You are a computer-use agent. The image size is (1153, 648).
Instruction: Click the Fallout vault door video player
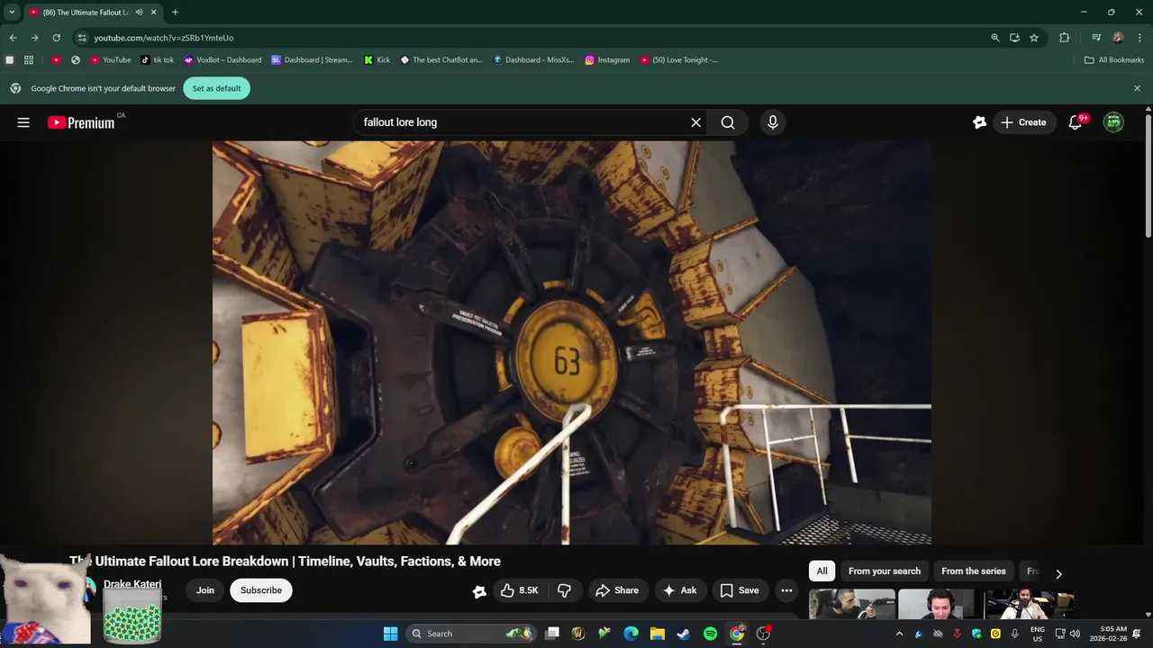click(572, 342)
